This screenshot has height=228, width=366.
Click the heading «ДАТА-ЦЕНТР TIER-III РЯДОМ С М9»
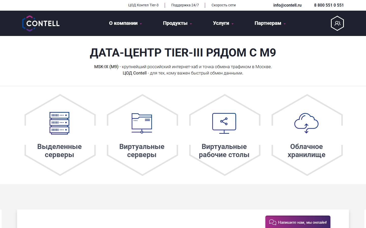pos(183,52)
